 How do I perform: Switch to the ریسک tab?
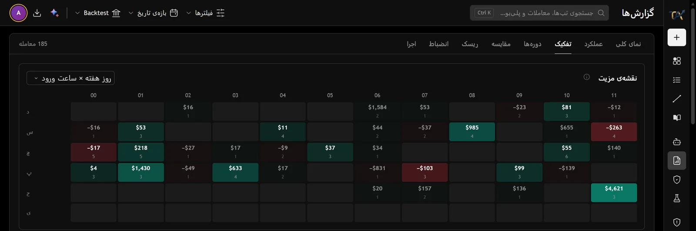click(x=470, y=44)
